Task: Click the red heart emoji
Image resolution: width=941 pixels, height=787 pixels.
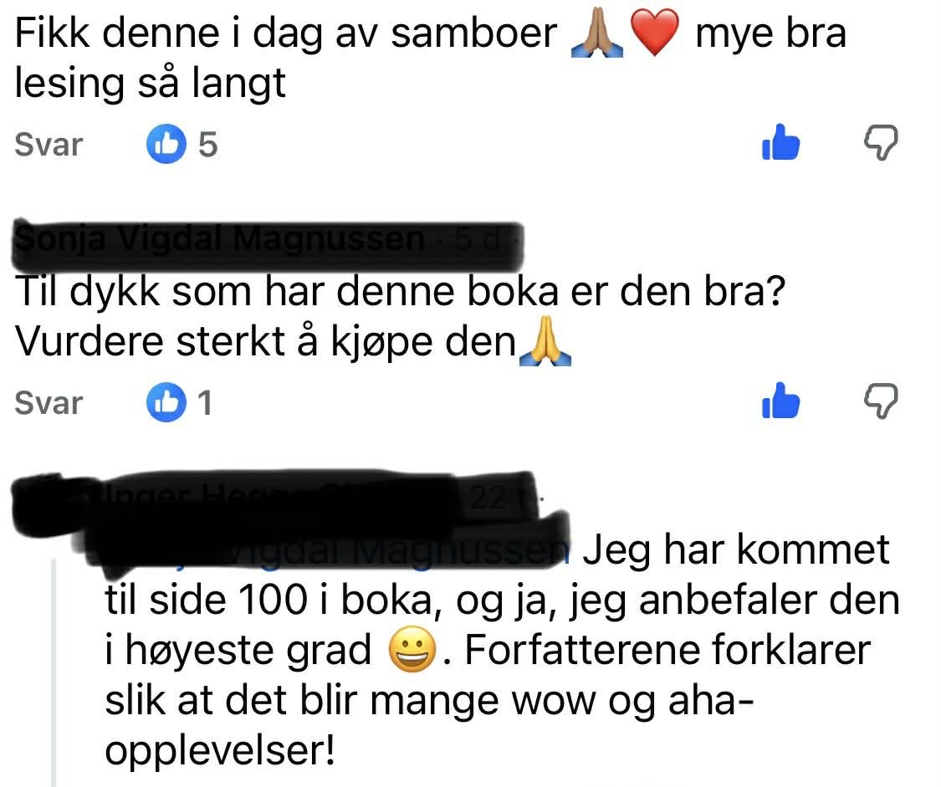Action: 655,33
